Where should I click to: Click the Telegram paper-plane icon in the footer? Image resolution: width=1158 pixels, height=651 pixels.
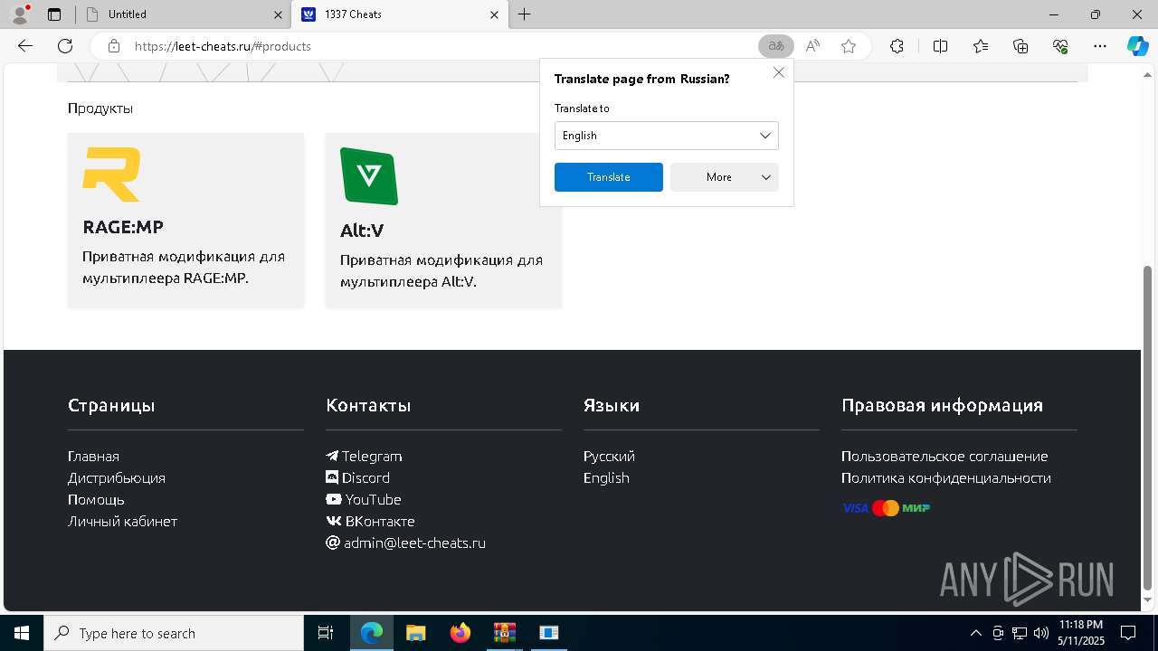click(x=332, y=456)
